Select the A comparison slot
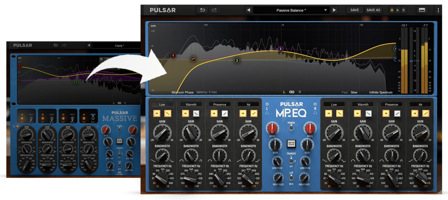This screenshot has height=200, width=448. point(392,10)
